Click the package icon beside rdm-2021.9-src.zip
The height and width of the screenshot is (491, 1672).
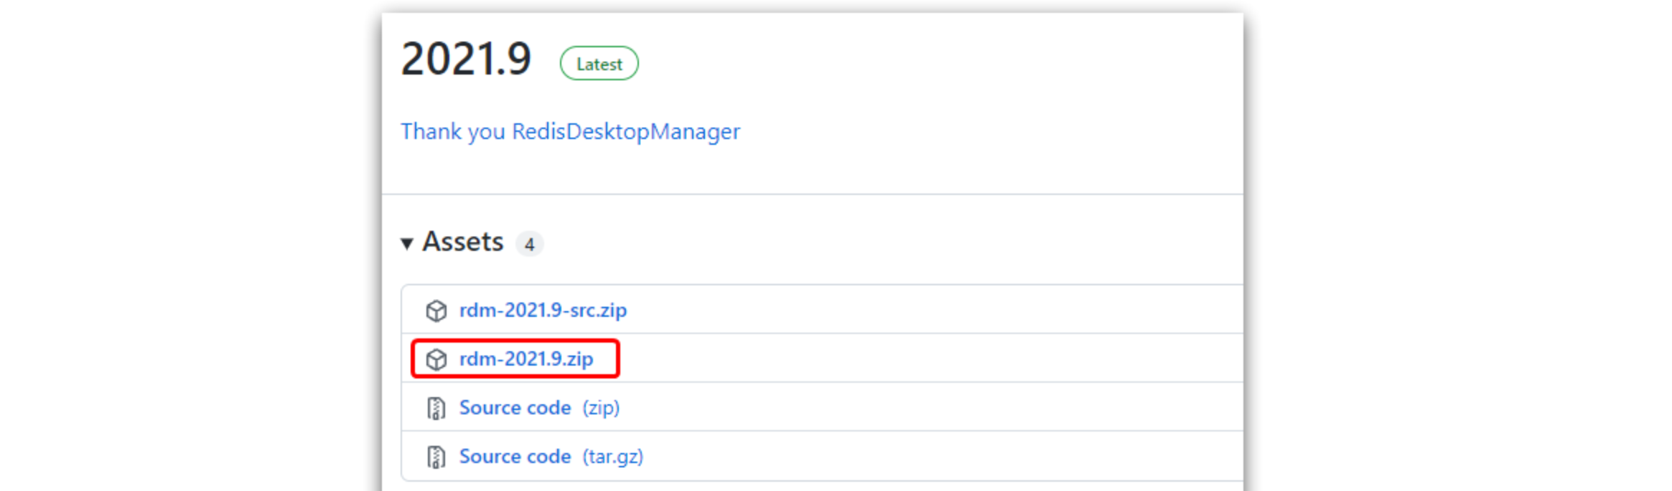point(436,310)
